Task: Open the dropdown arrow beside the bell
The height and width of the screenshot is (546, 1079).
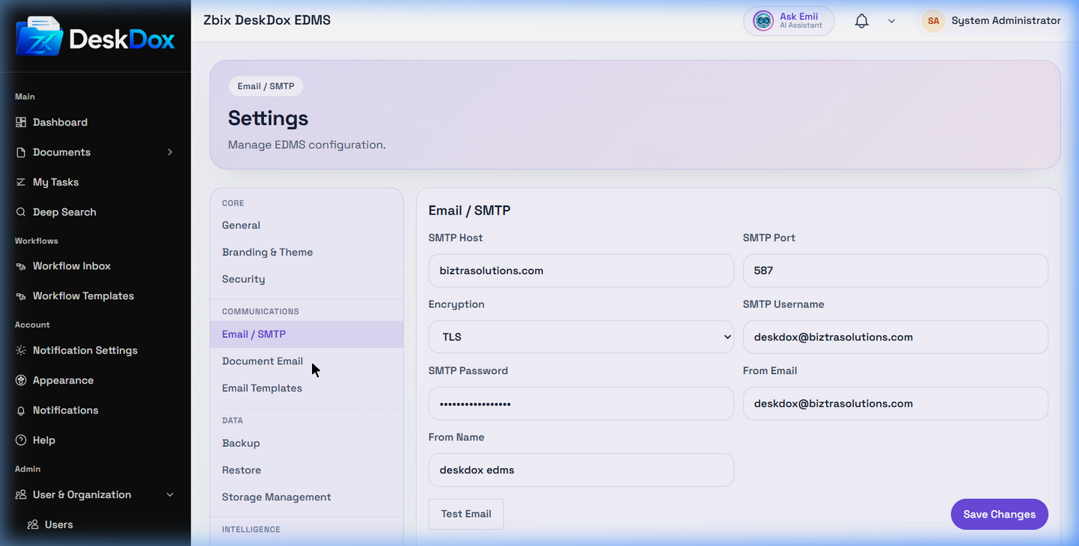Action: pos(891,21)
